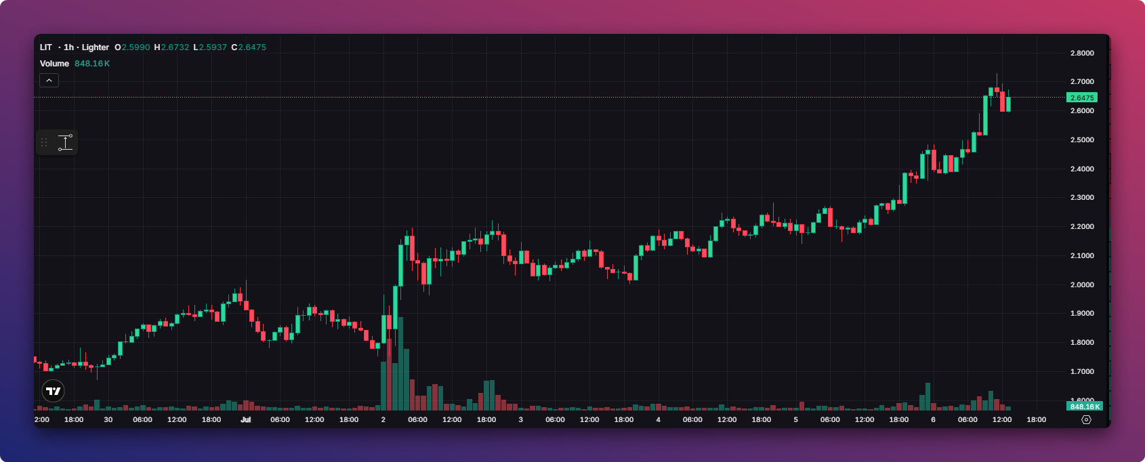Click the open value 2.5990
The image size is (1145, 462).
pos(136,47)
